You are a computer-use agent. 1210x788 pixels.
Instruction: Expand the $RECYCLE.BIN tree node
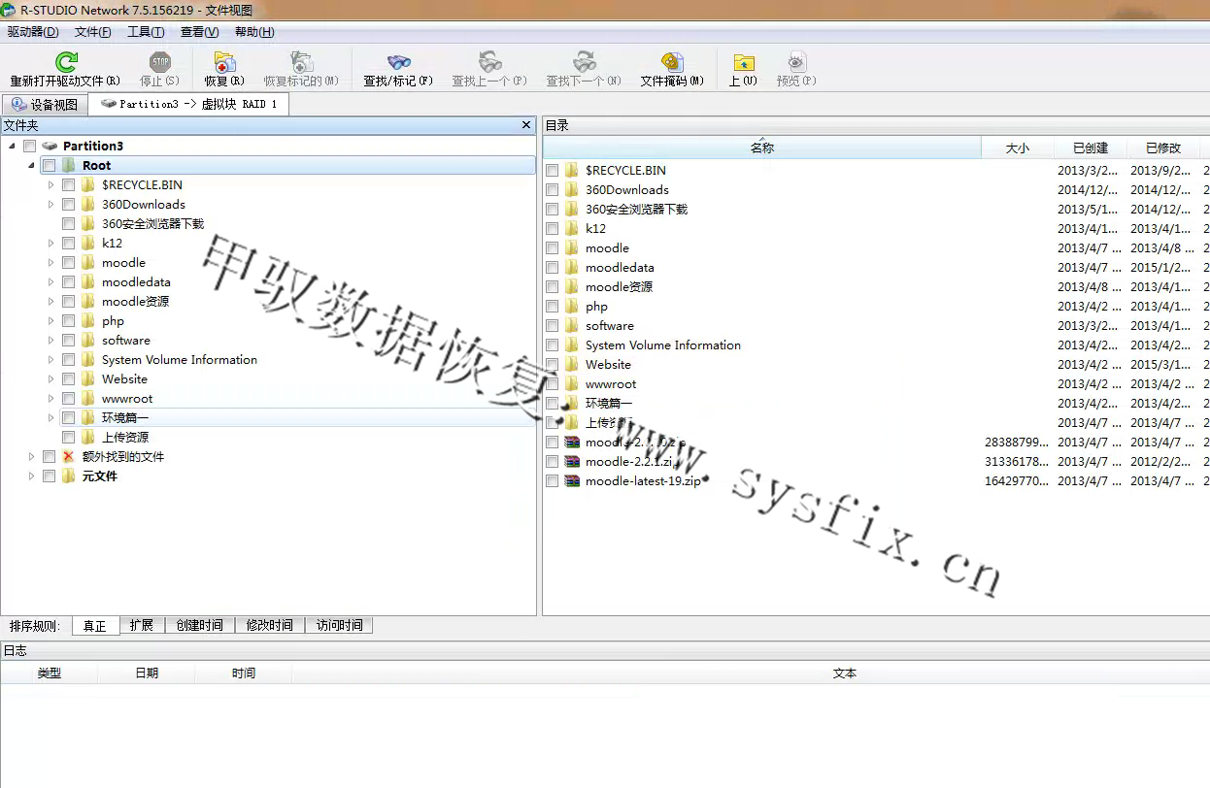[50, 184]
